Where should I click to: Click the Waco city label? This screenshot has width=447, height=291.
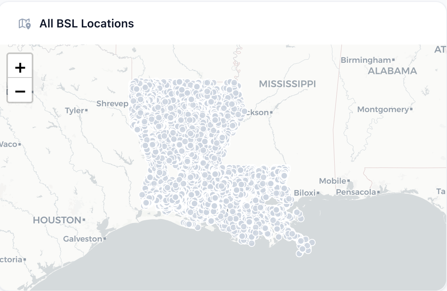8,144
